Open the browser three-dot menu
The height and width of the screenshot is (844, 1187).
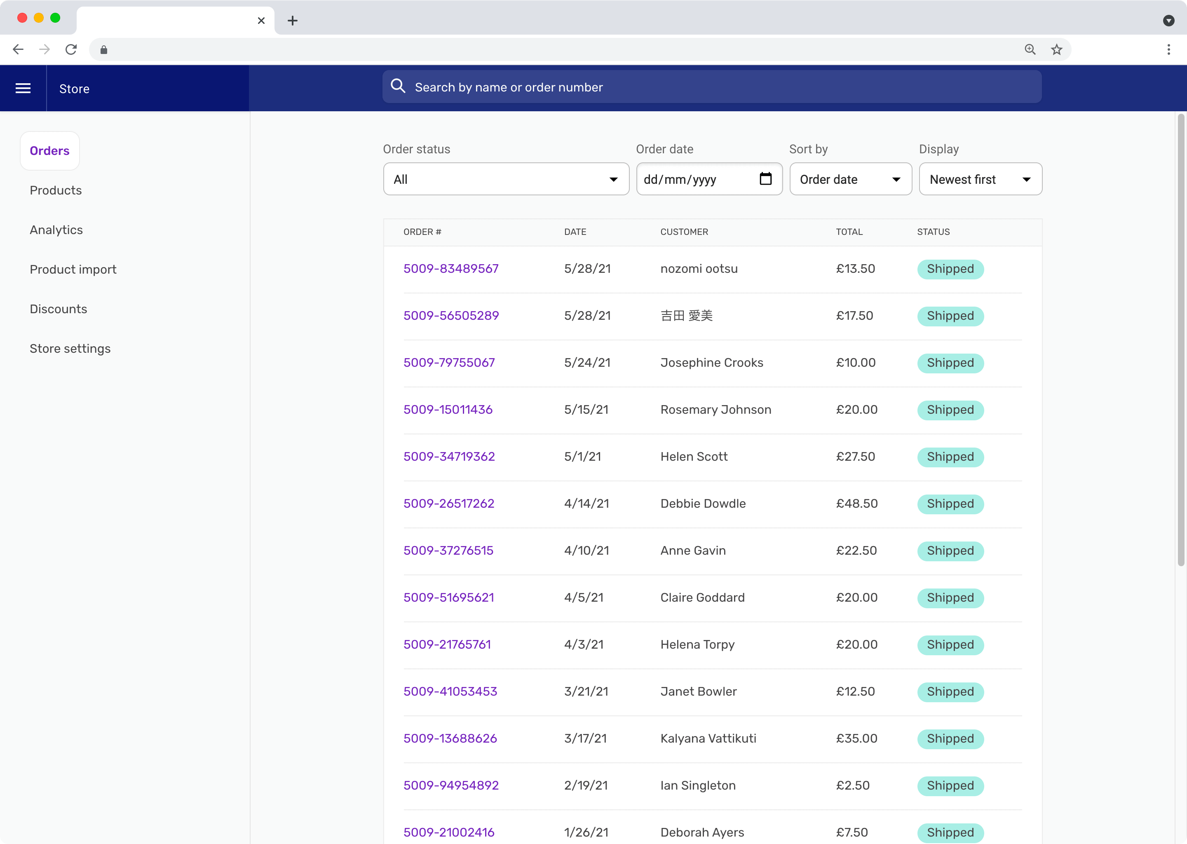pos(1169,49)
